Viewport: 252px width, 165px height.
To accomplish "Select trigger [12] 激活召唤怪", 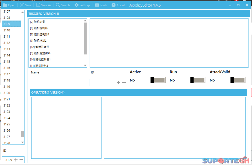I will (x=39, y=47).
